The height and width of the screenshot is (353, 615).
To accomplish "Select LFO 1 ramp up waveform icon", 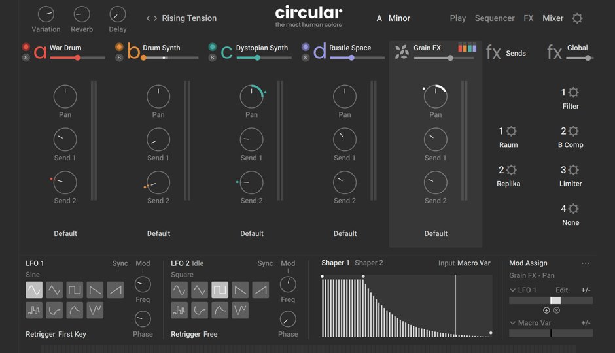I will tap(115, 290).
